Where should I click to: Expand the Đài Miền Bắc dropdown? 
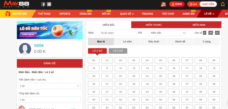[x=168, y=33]
